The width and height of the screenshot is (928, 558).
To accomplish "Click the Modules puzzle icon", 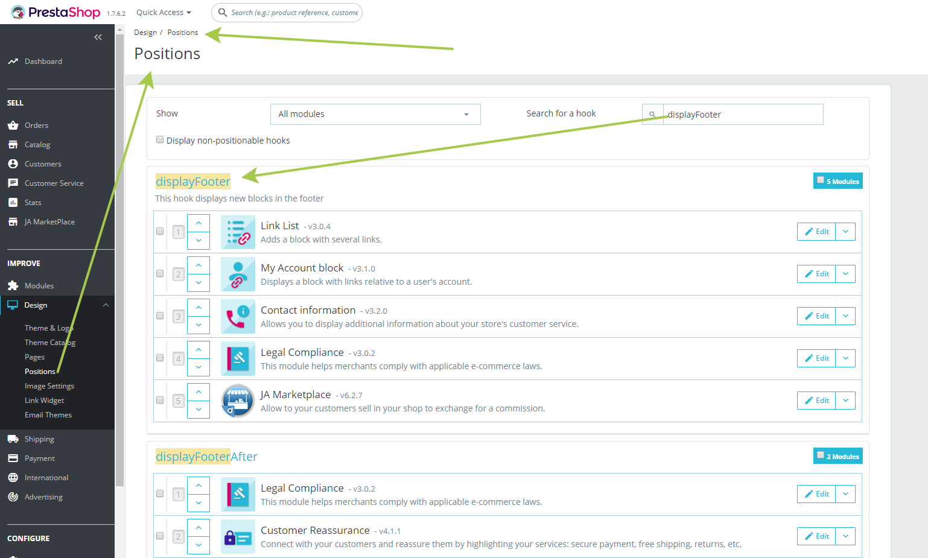I will tap(13, 286).
